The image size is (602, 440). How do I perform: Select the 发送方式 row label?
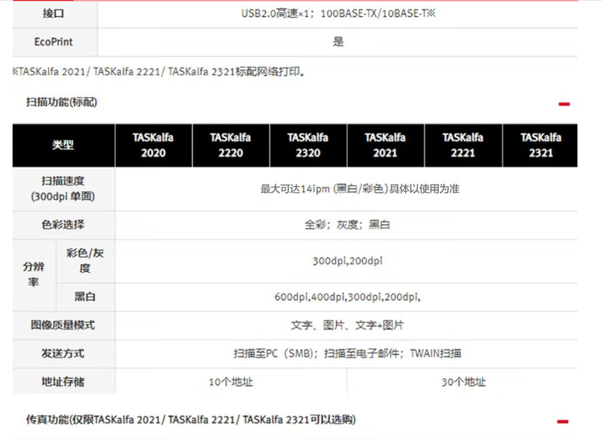tap(63, 354)
